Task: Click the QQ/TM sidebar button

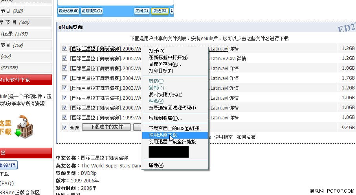Action: tap(9, 165)
